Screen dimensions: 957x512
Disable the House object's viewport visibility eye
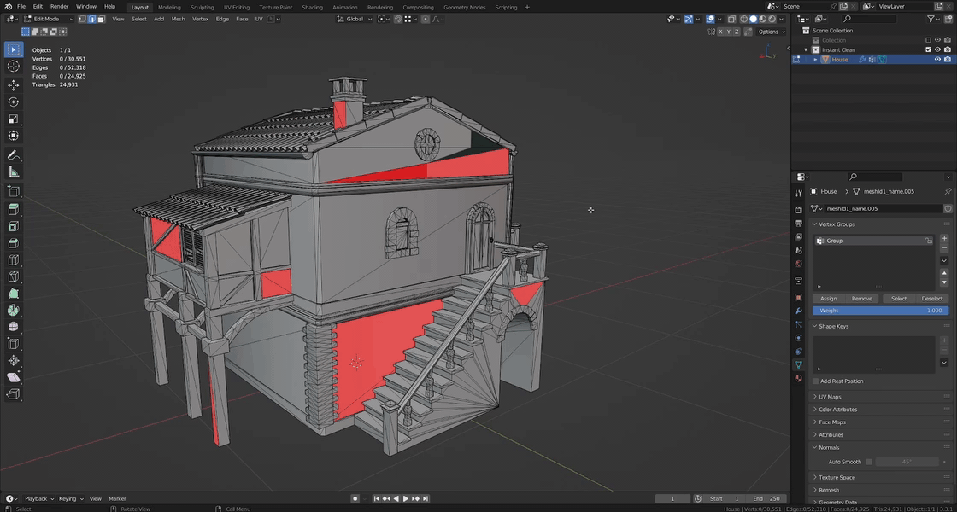(x=937, y=60)
